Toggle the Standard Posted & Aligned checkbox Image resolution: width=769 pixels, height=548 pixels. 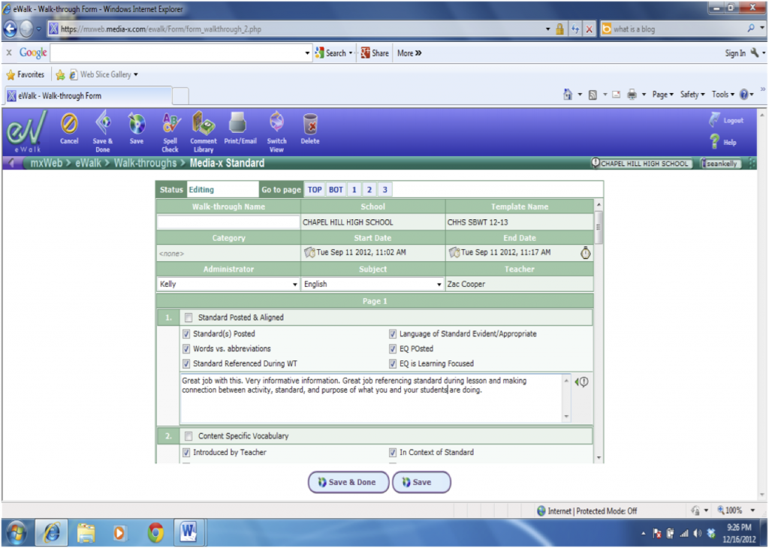(188, 318)
